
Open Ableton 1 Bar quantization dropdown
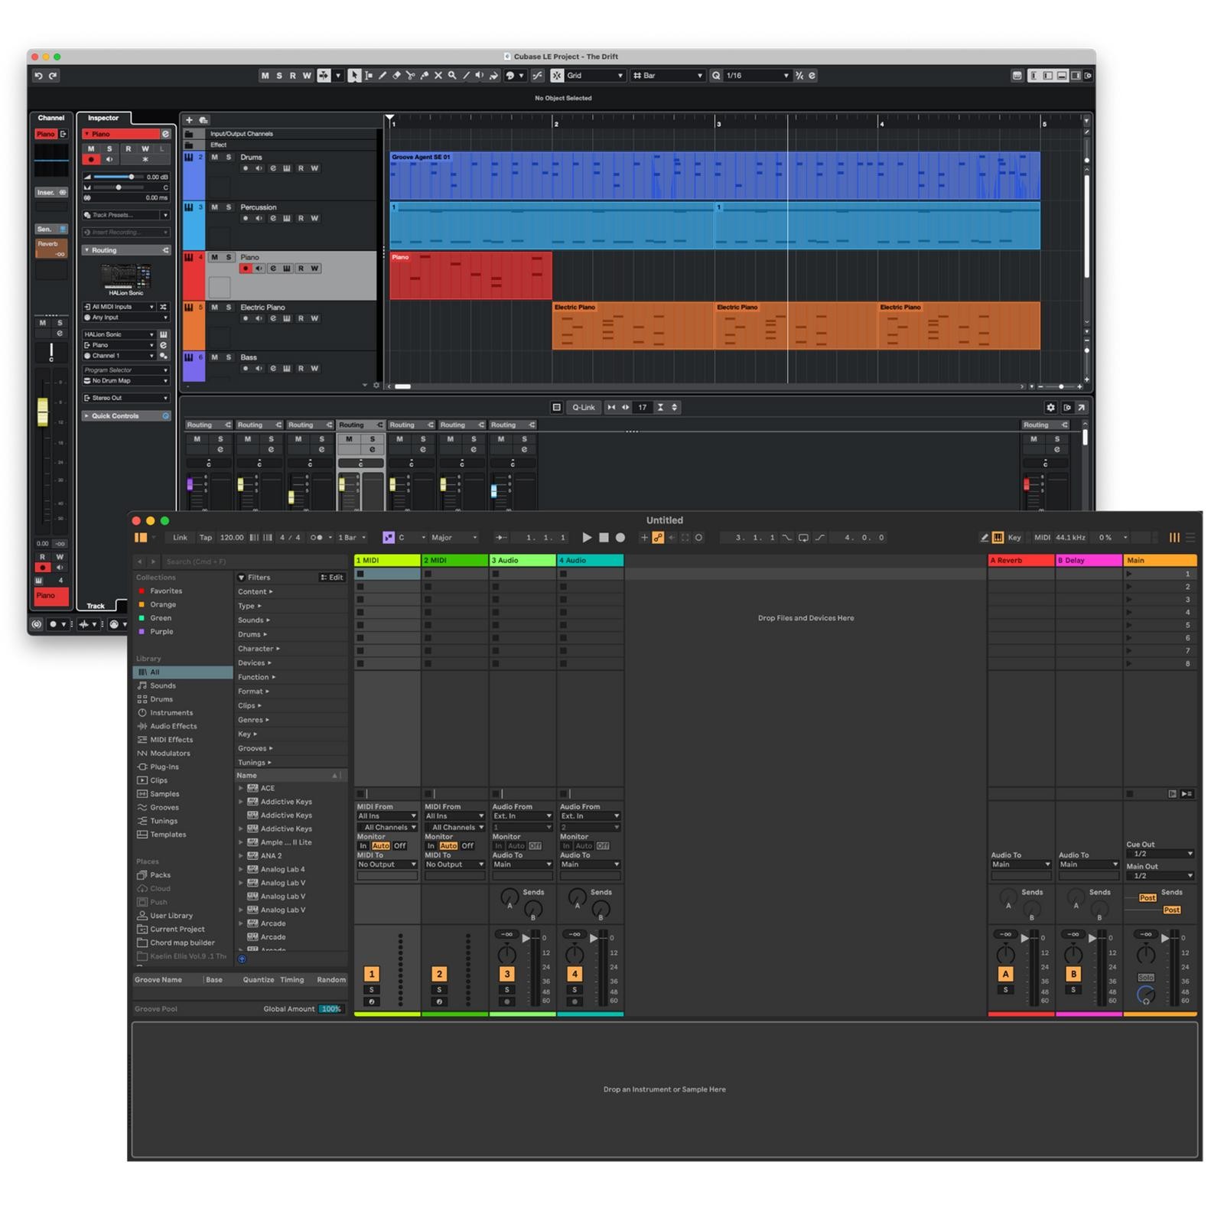(x=353, y=538)
